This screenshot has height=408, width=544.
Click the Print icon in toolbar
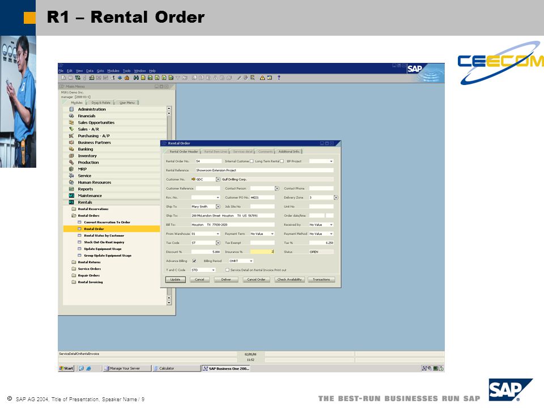[71, 78]
